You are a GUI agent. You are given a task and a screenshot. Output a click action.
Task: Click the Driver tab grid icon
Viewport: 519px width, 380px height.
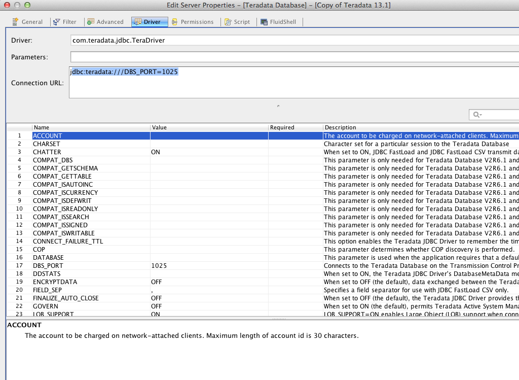(x=138, y=22)
